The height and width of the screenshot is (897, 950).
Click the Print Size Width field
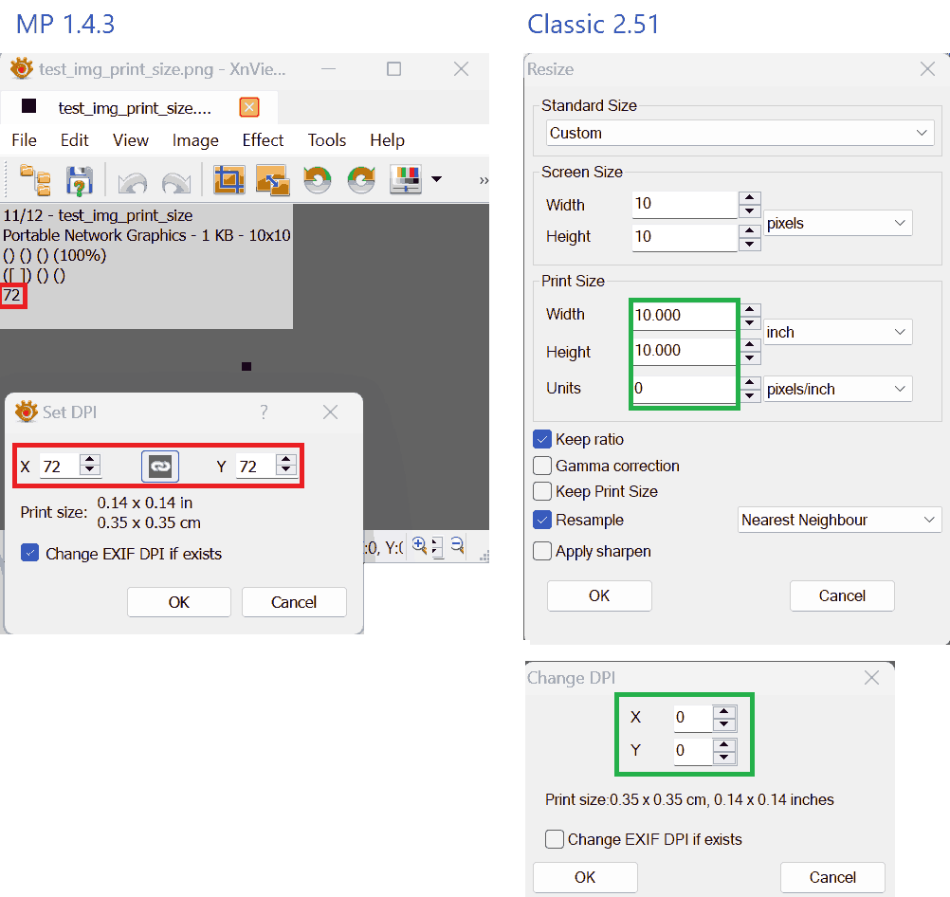pos(685,315)
